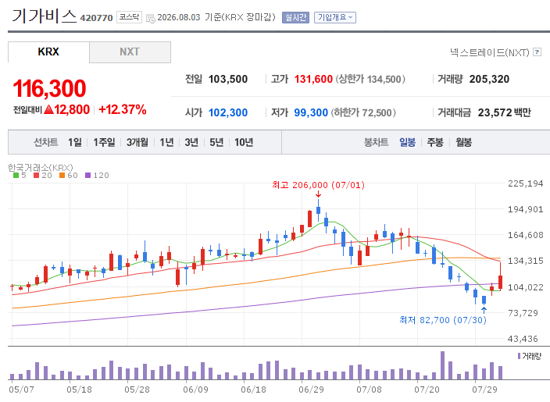Image resolution: width=550 pixels, height=402 pixels.
Task: Click the 2026.08.03 date text
Action: click(179, 17)
